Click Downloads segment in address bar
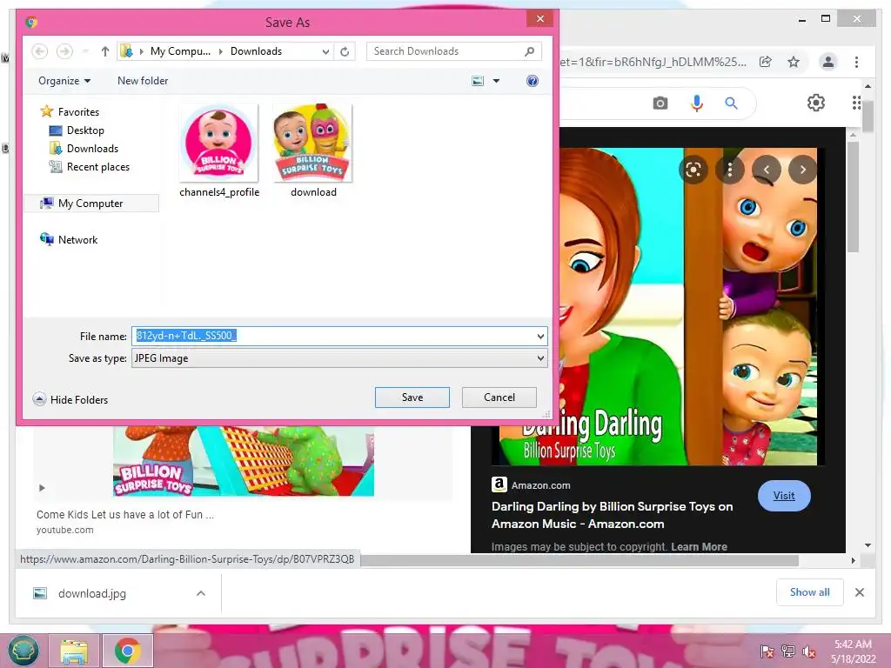 click(256, 51)
